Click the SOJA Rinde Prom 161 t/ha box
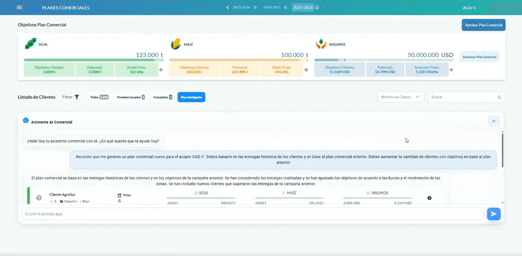 click(136, 69)
